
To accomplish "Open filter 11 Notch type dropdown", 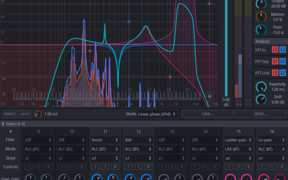I will pyautogui.click(x=105, y=140).
